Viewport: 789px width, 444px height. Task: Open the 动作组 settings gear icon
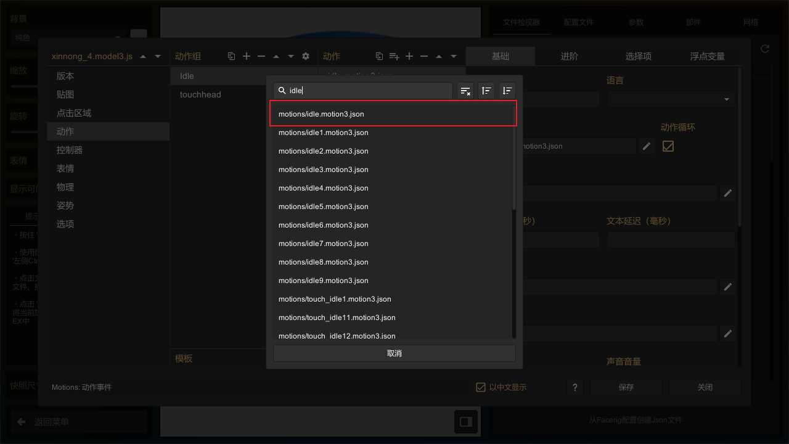(306, 56)
